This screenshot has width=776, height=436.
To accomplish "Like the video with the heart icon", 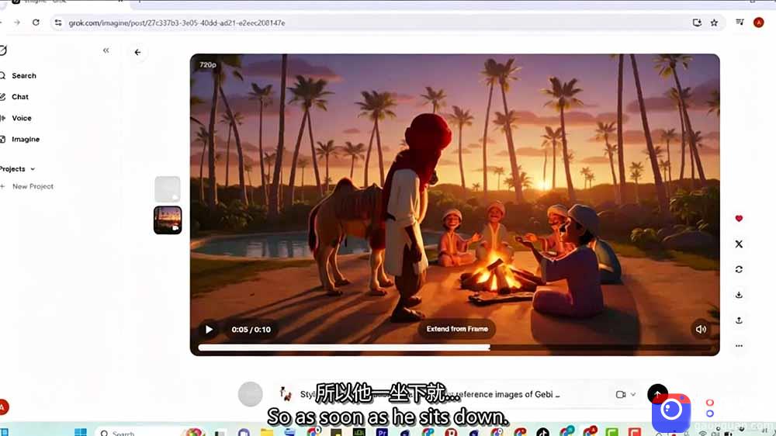I will 739,218.
